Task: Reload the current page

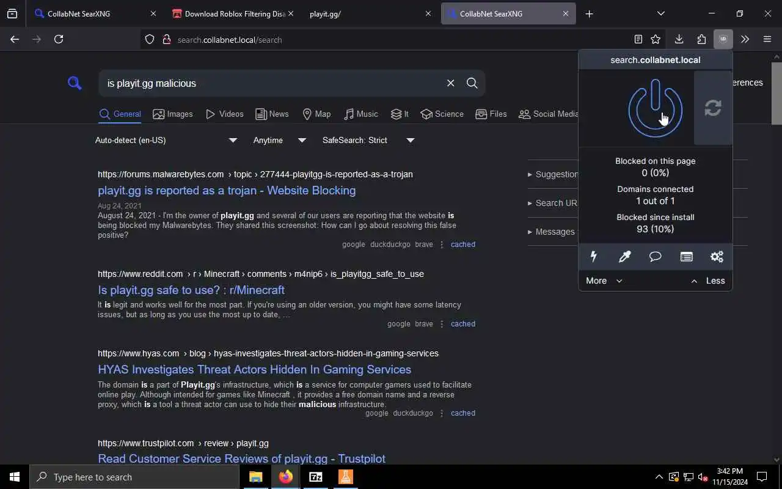Action: pyautogui.click(x=59, y=39)
